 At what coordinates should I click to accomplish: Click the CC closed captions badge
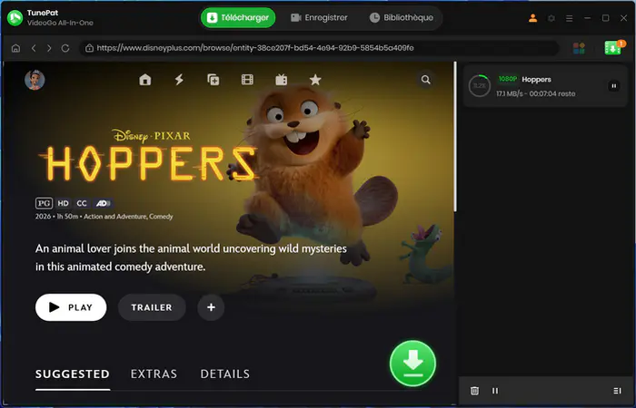pyautogui.click(x=82, y=203)
